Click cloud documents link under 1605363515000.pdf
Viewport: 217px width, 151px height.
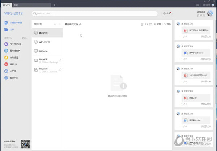[206, 81]
